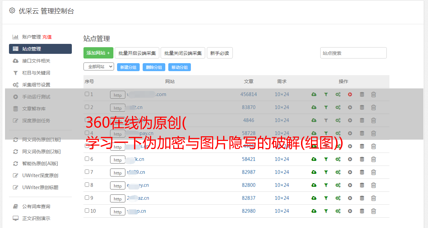Screen dimensions: 428x228
Task: Open the gears settings icon in row 6
Action: point(338,159)
